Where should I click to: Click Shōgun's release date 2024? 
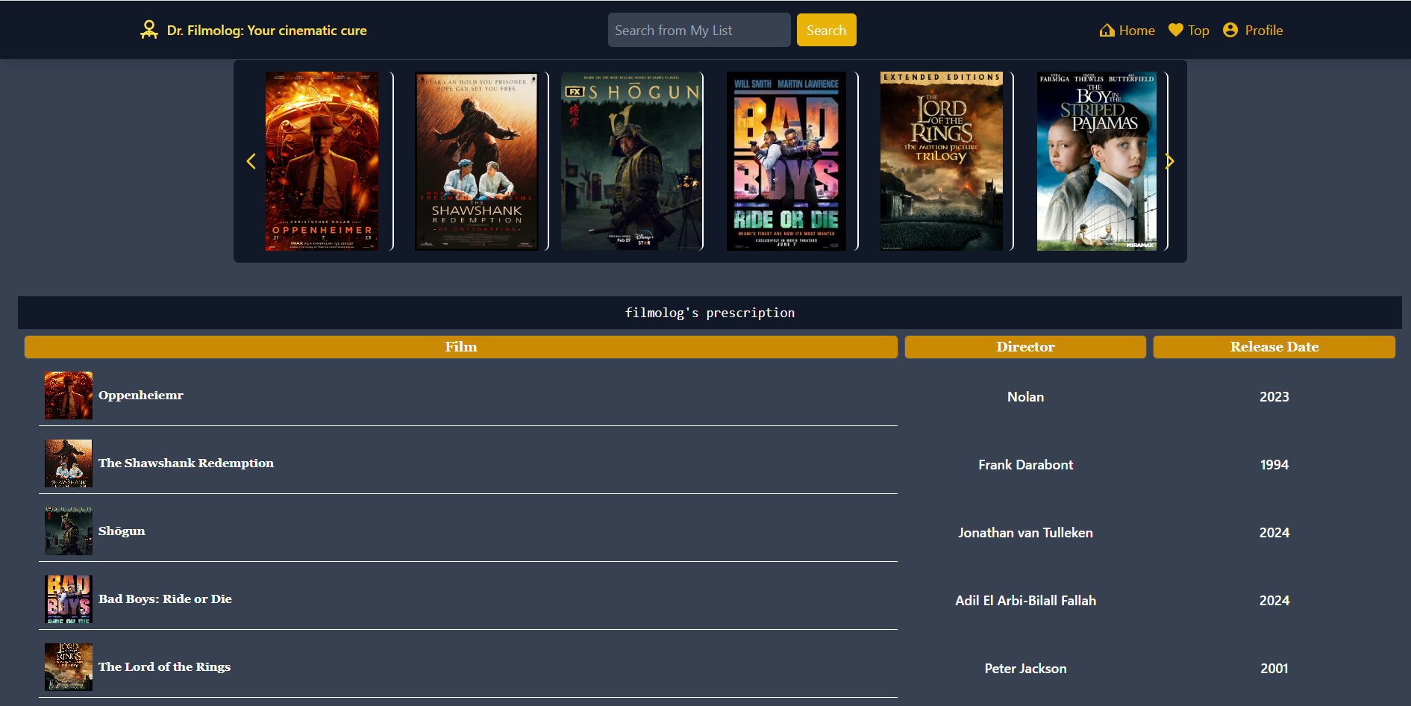click(1274, 533)
